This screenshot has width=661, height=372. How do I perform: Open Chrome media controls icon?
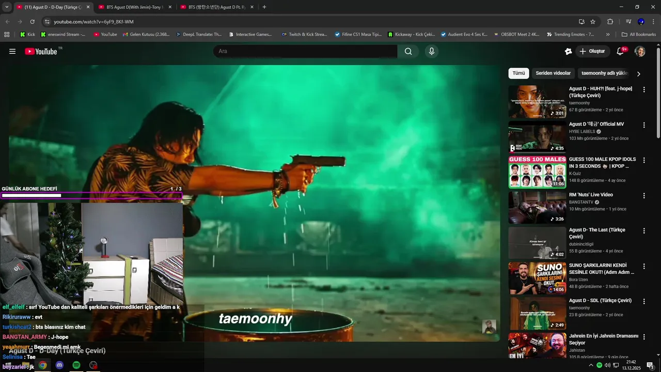click(628, 22)
